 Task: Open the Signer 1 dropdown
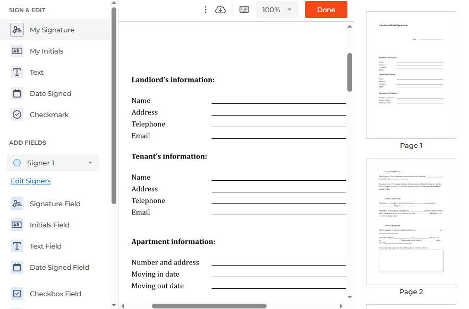[x=53, y=163]
